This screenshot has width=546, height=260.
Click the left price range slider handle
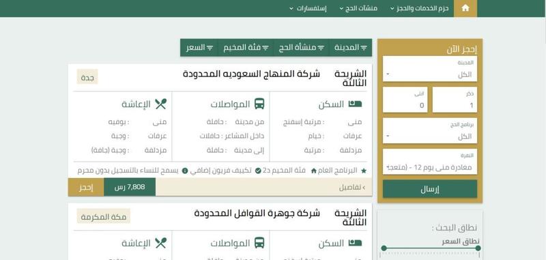click(x=384, y=248)
